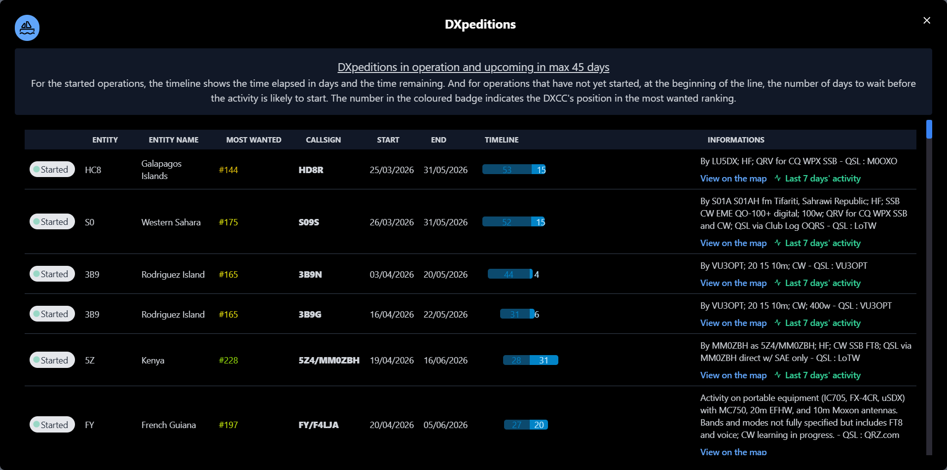Click entity name Kenya

[153, 360]
